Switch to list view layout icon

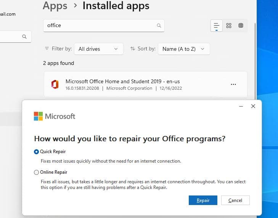pos(217,26)
